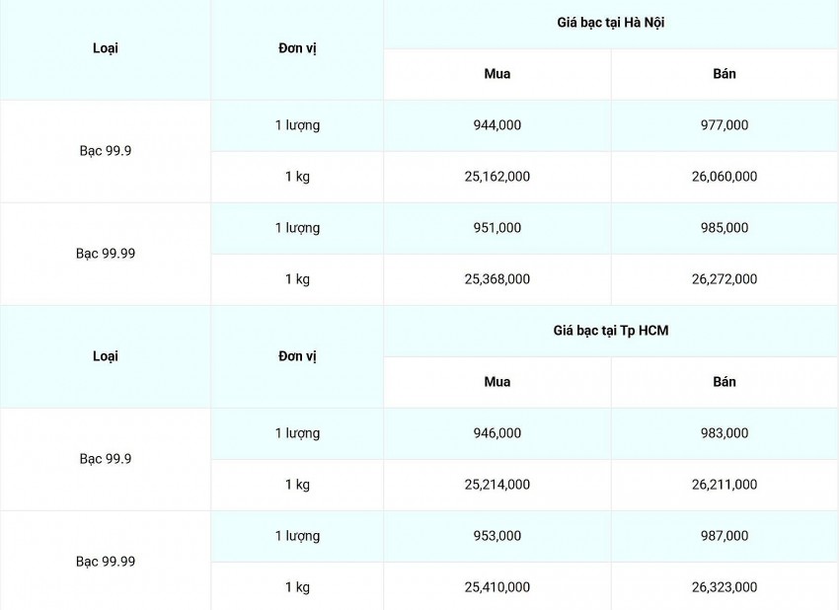Image resolution: width=839 pixels, height=610 pixels.
Task: Click the 25,410,000 value
Action: (497, 587)
